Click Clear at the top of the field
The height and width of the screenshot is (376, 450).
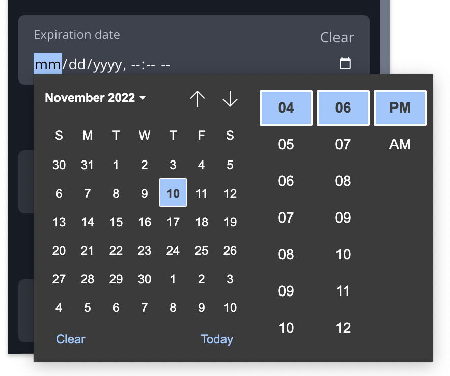tap(336, 37)
